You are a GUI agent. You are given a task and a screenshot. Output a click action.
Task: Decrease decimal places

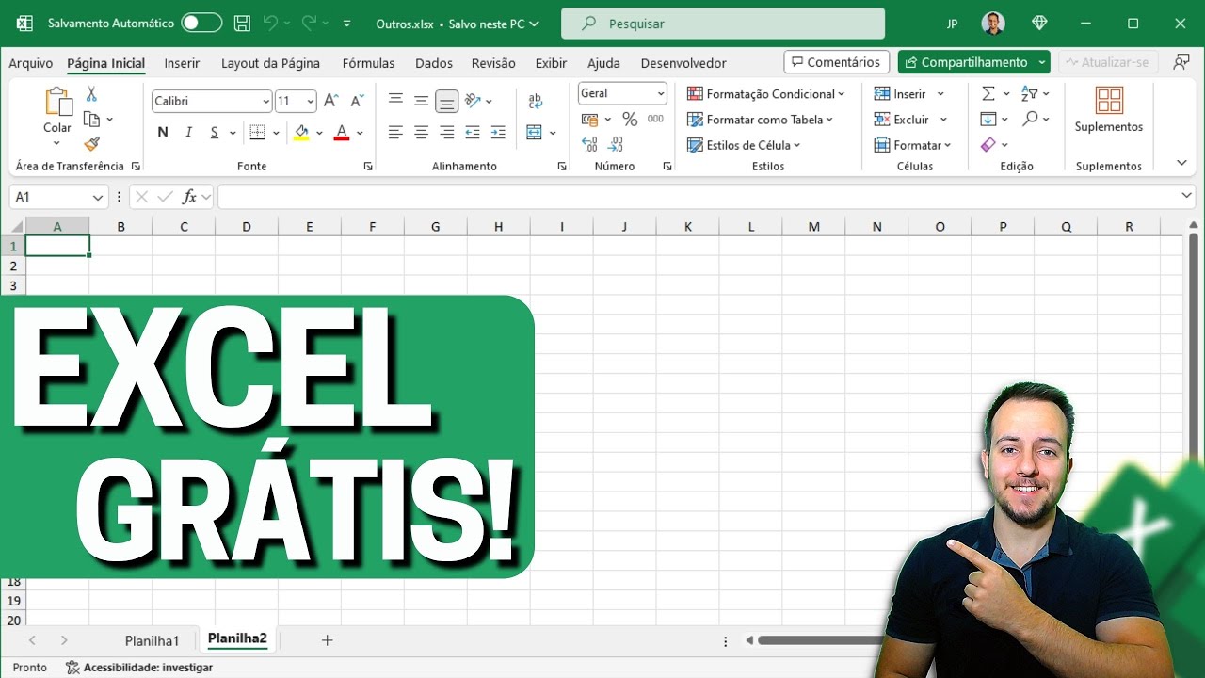(616, 145)
